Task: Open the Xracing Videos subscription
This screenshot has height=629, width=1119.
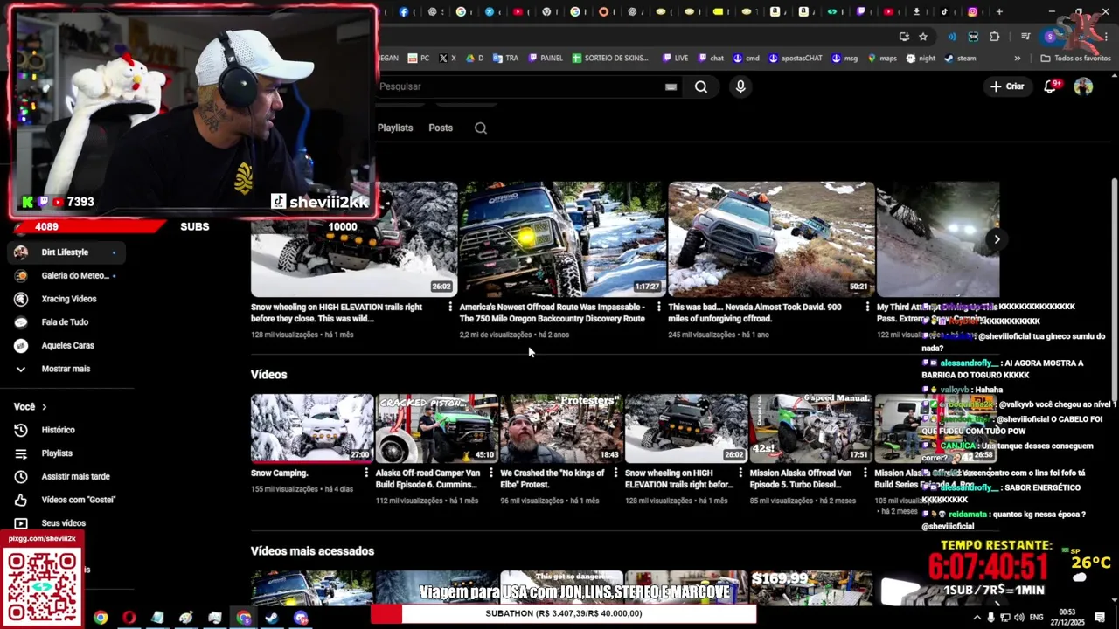Action: coord(66,299)
